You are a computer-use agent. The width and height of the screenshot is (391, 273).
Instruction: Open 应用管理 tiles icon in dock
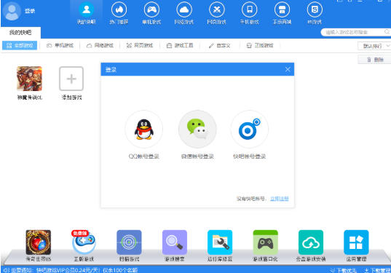356,242
